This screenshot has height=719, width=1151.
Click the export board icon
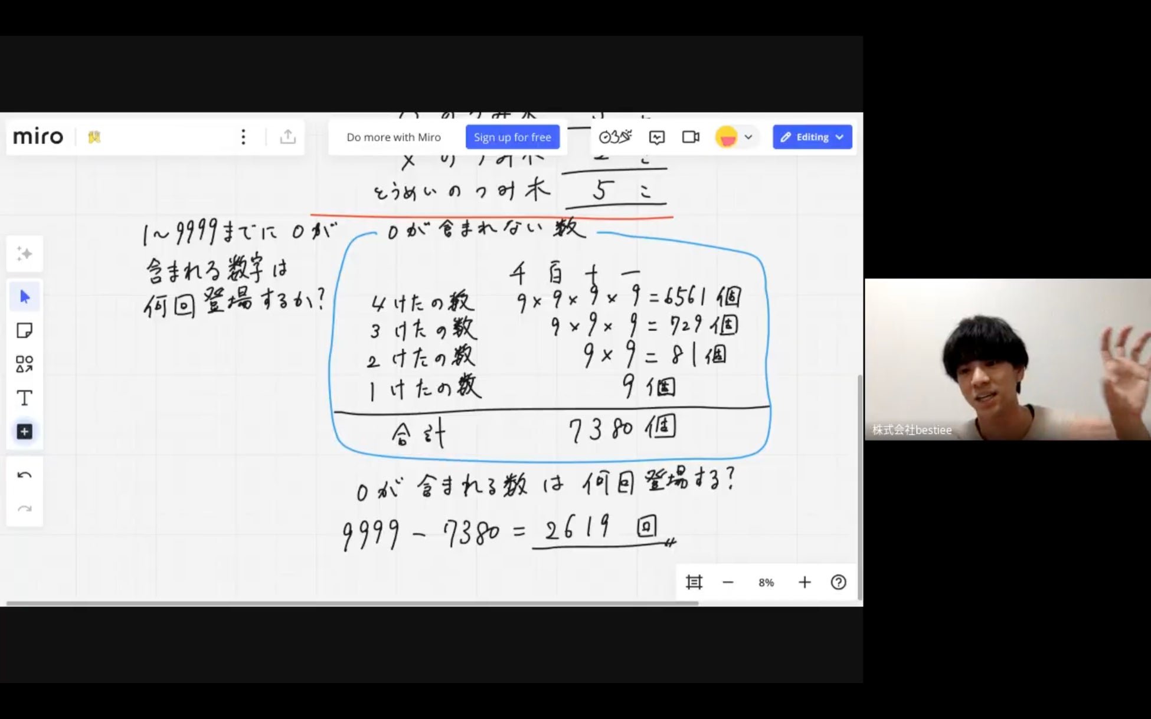[x=287, y=137]
